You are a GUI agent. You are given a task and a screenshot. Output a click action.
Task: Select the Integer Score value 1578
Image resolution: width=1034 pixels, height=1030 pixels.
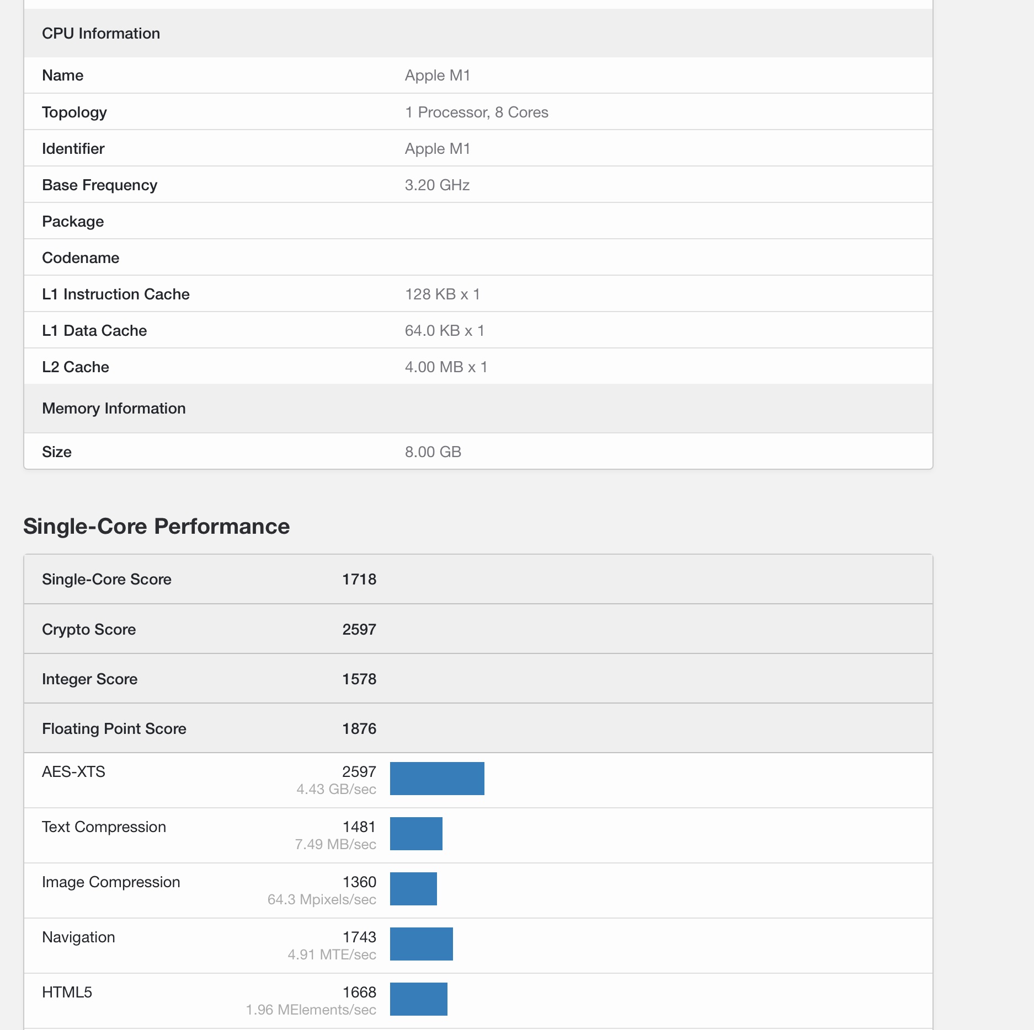(359, 679)
